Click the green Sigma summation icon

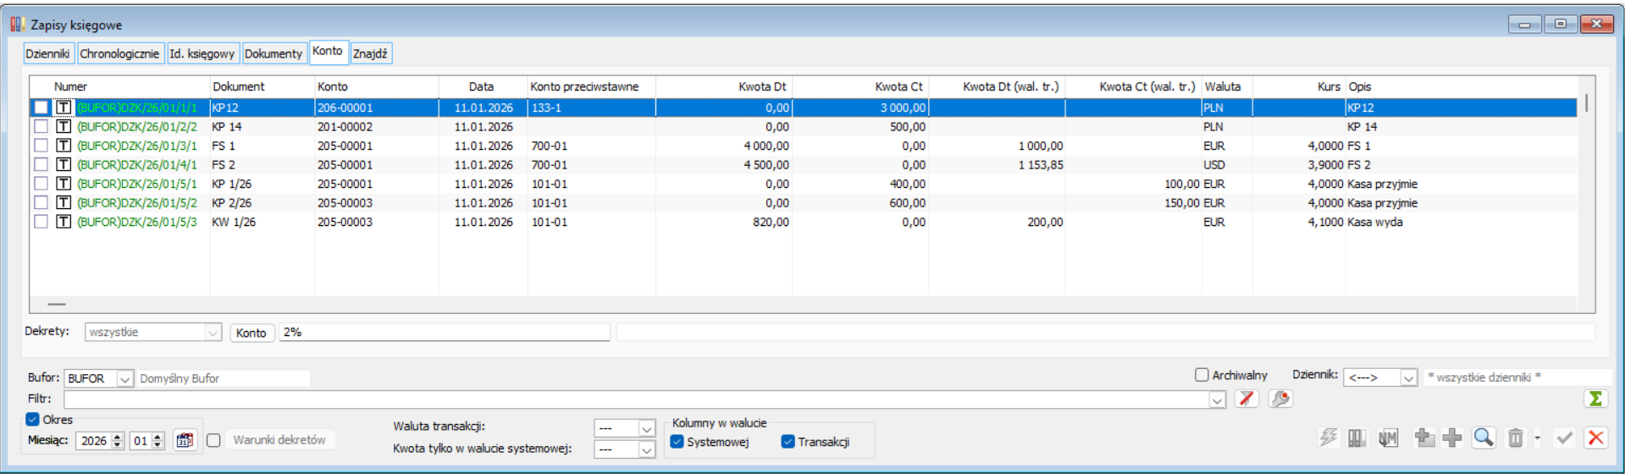click(1595, 399)
